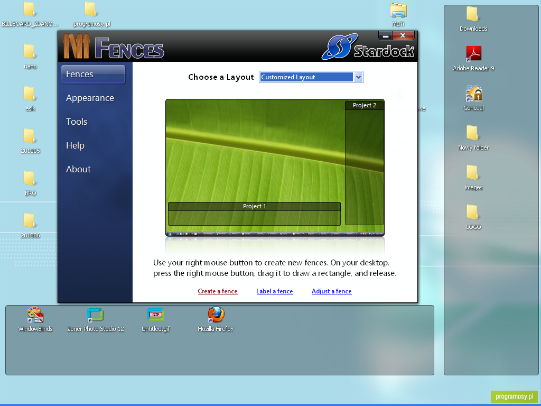Switch to the Fences tab
Image resolution: width=541 pixels, height=406 pixels.
pos(93,74)
